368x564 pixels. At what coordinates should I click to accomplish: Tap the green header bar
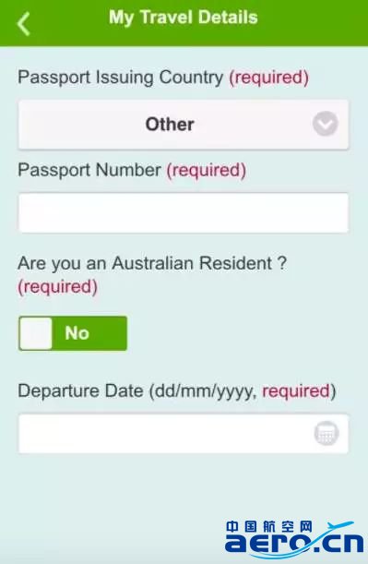click(184, 23)
